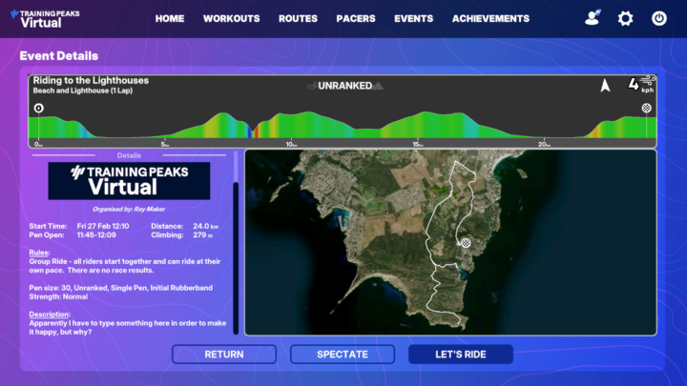Open the WORKOUTS menu
The width and height of the screenshot is (687, 386).
click(231, 18)
